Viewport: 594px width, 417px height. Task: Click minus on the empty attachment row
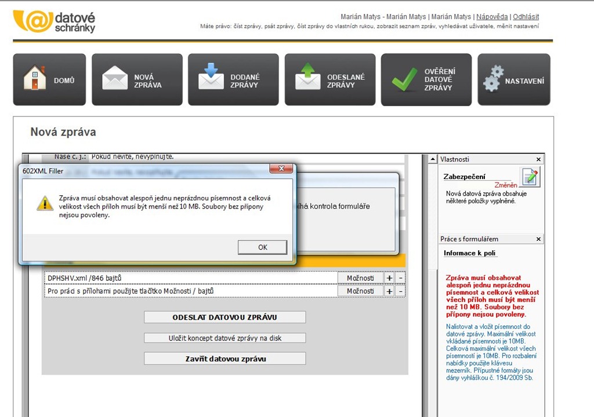click(400, 291)
